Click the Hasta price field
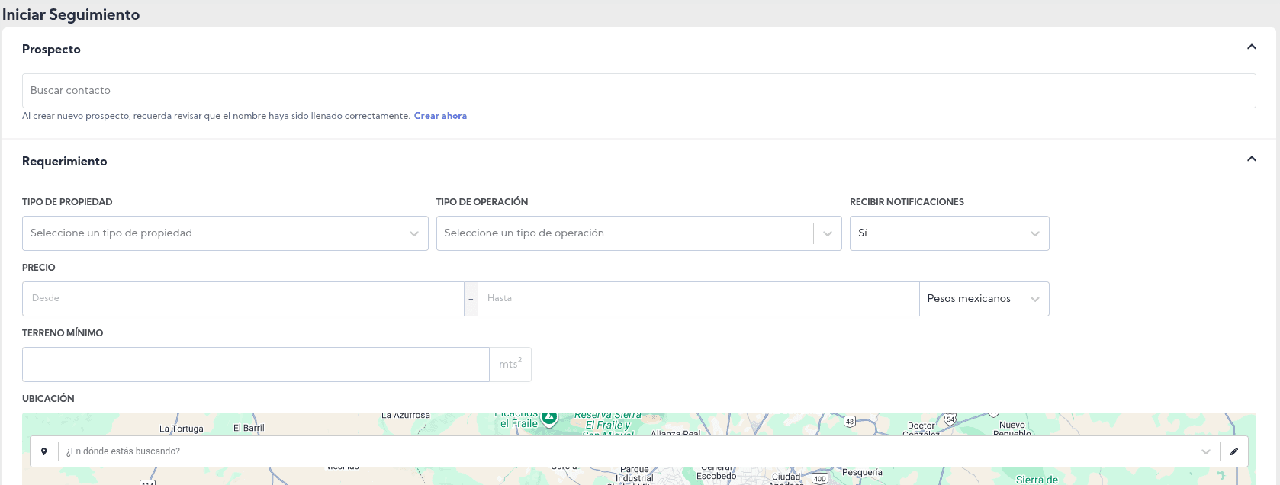This screenshot has width=1280, height=485. 697,299
